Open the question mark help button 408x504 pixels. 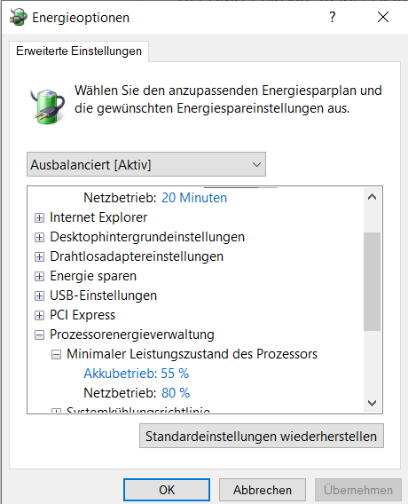pyautogui.click(x=333, y=17)
